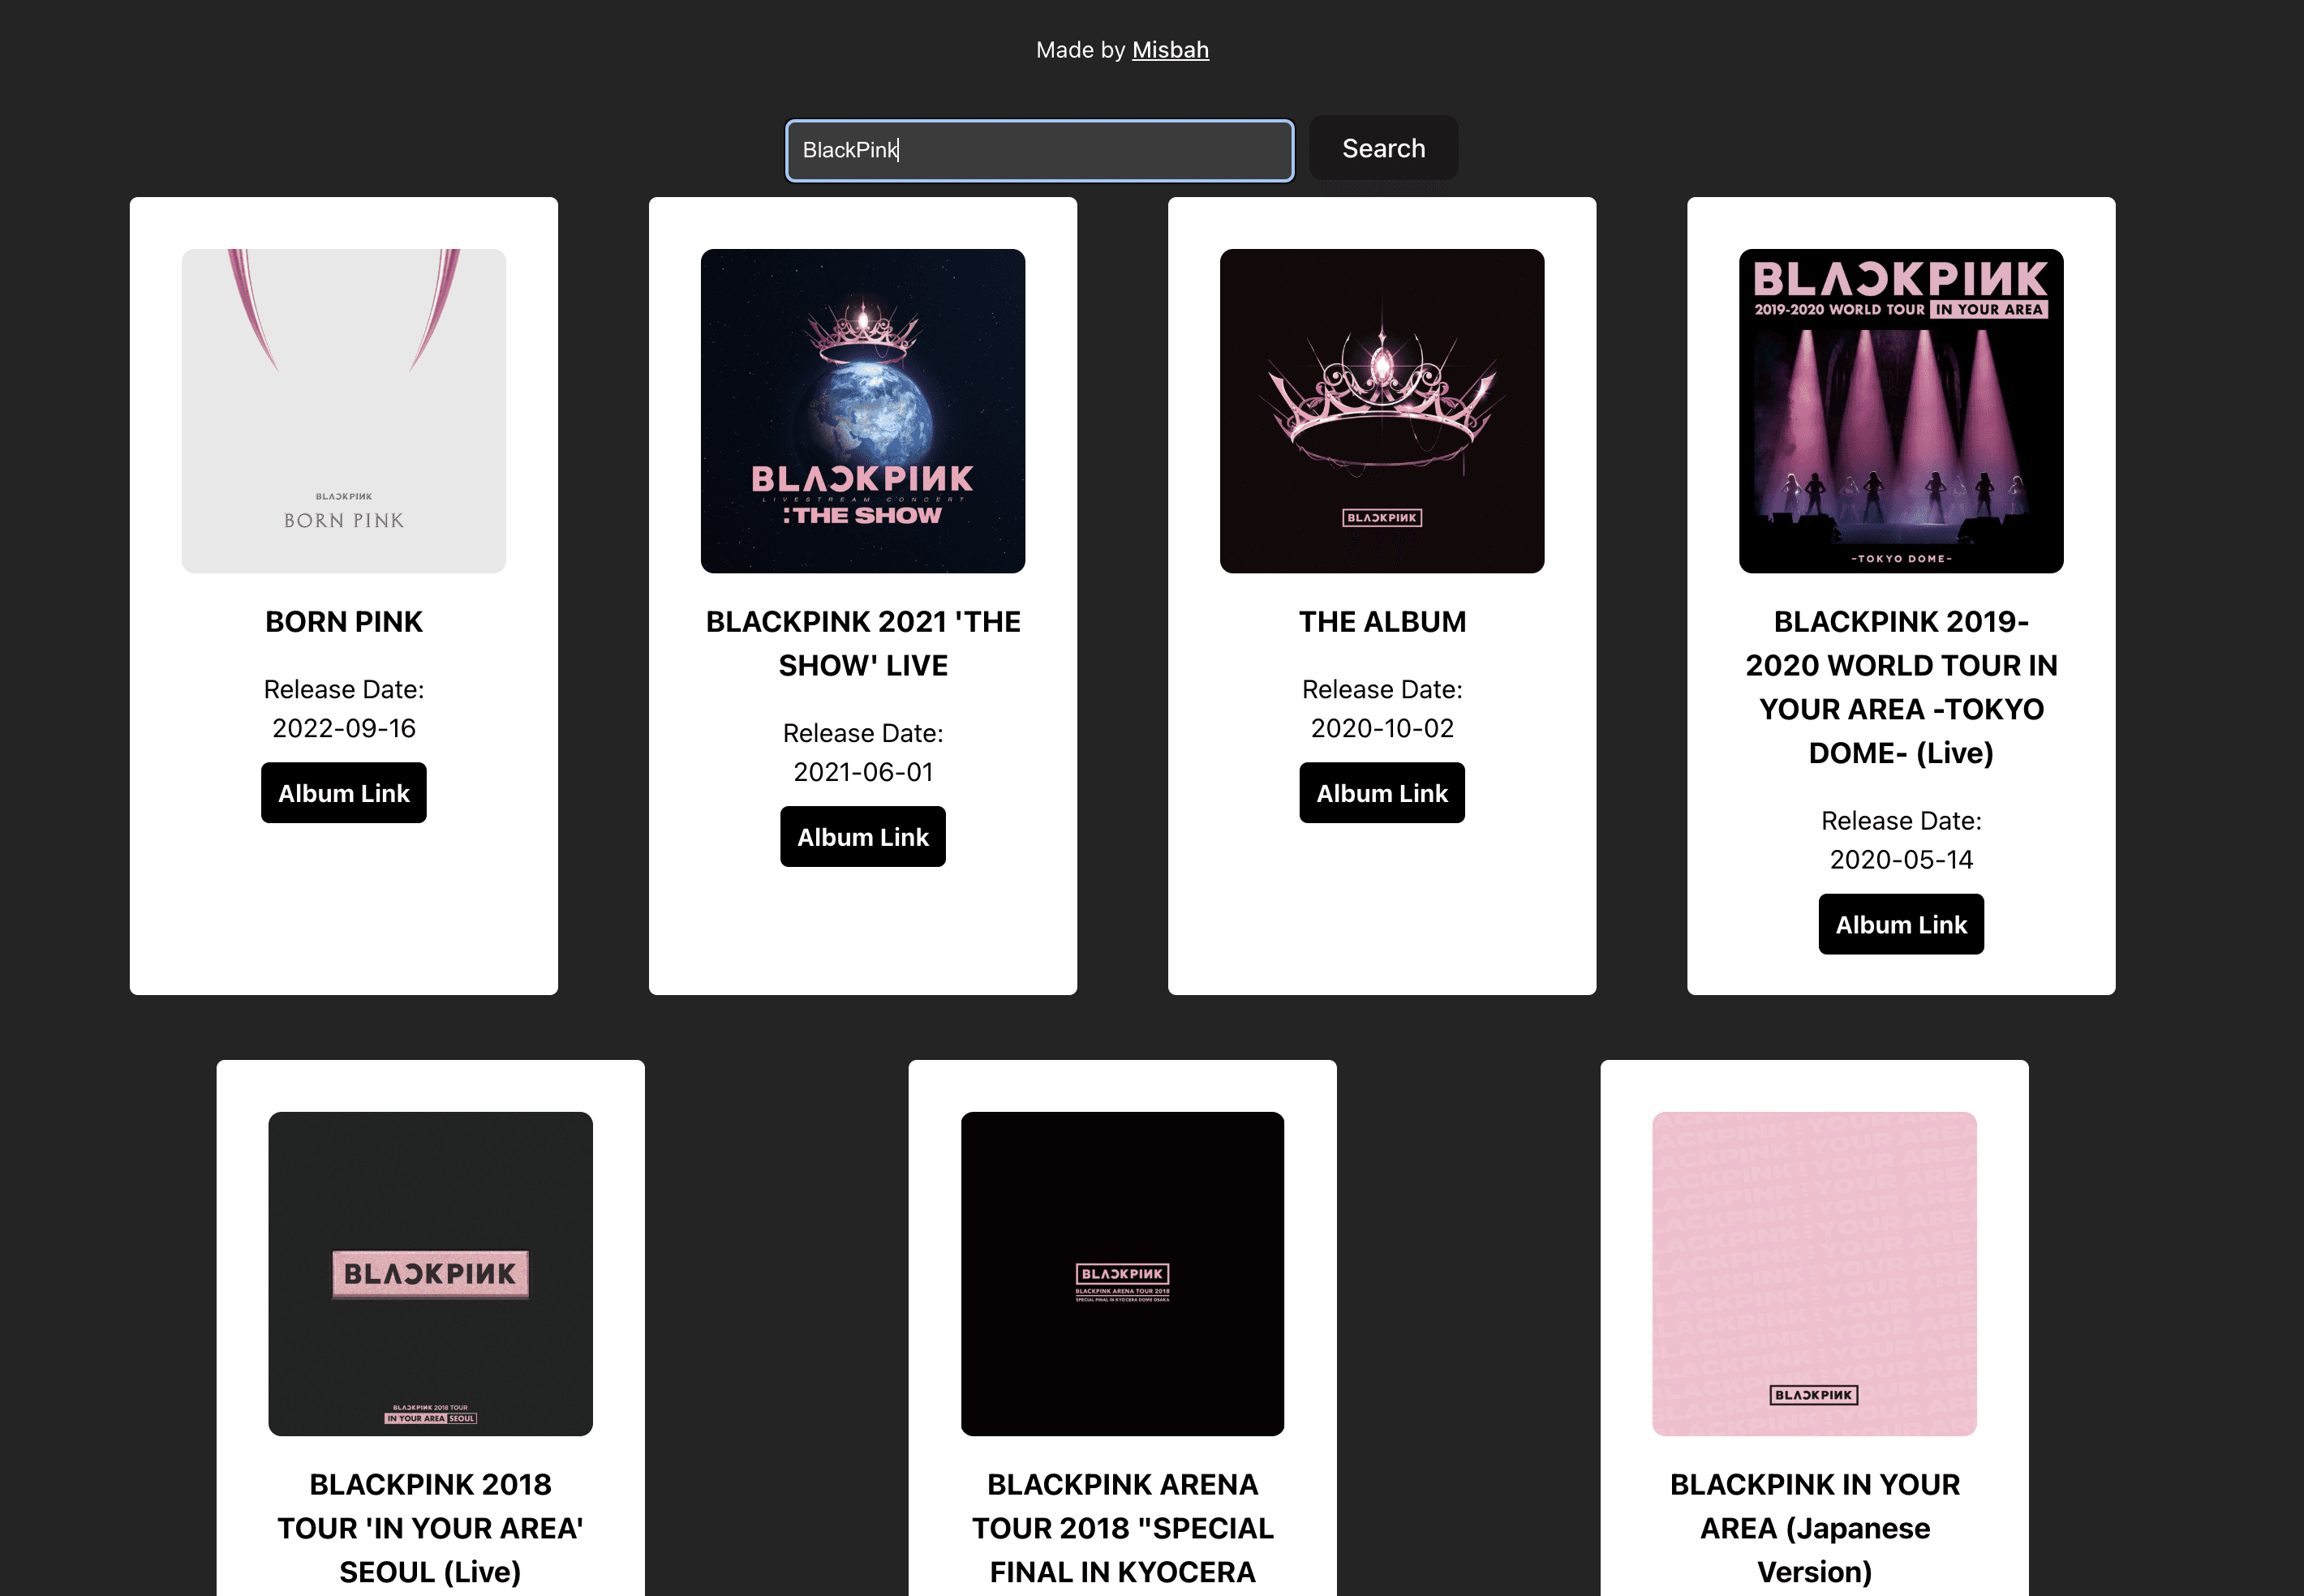Open the Album Link for the Tokyo Dome live album

tap(1901, 924)
